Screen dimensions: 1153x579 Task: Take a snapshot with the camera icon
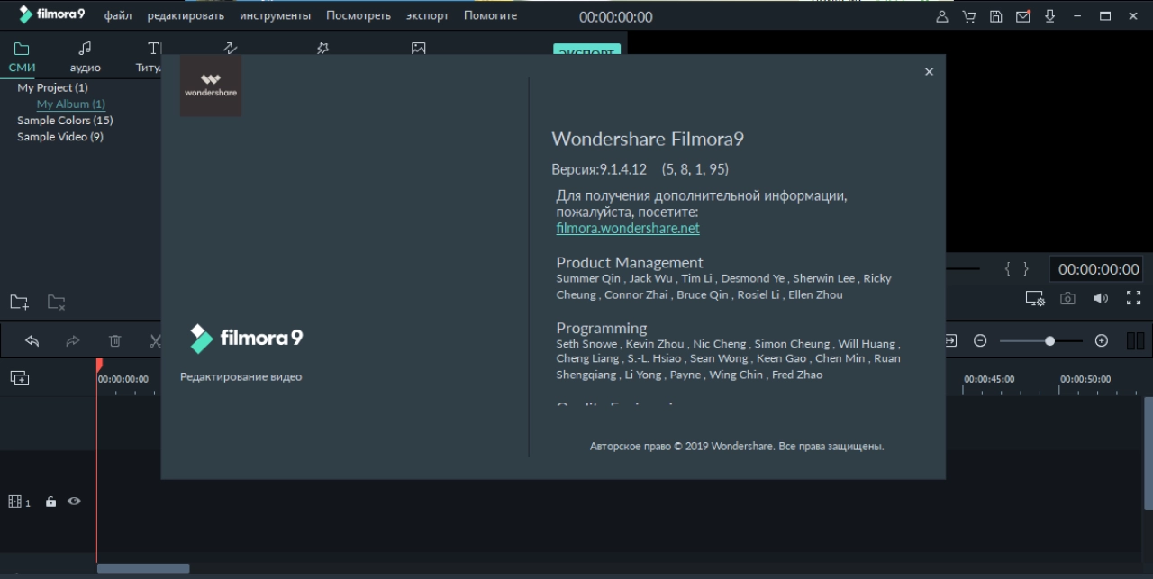(x=1067, y=298)
